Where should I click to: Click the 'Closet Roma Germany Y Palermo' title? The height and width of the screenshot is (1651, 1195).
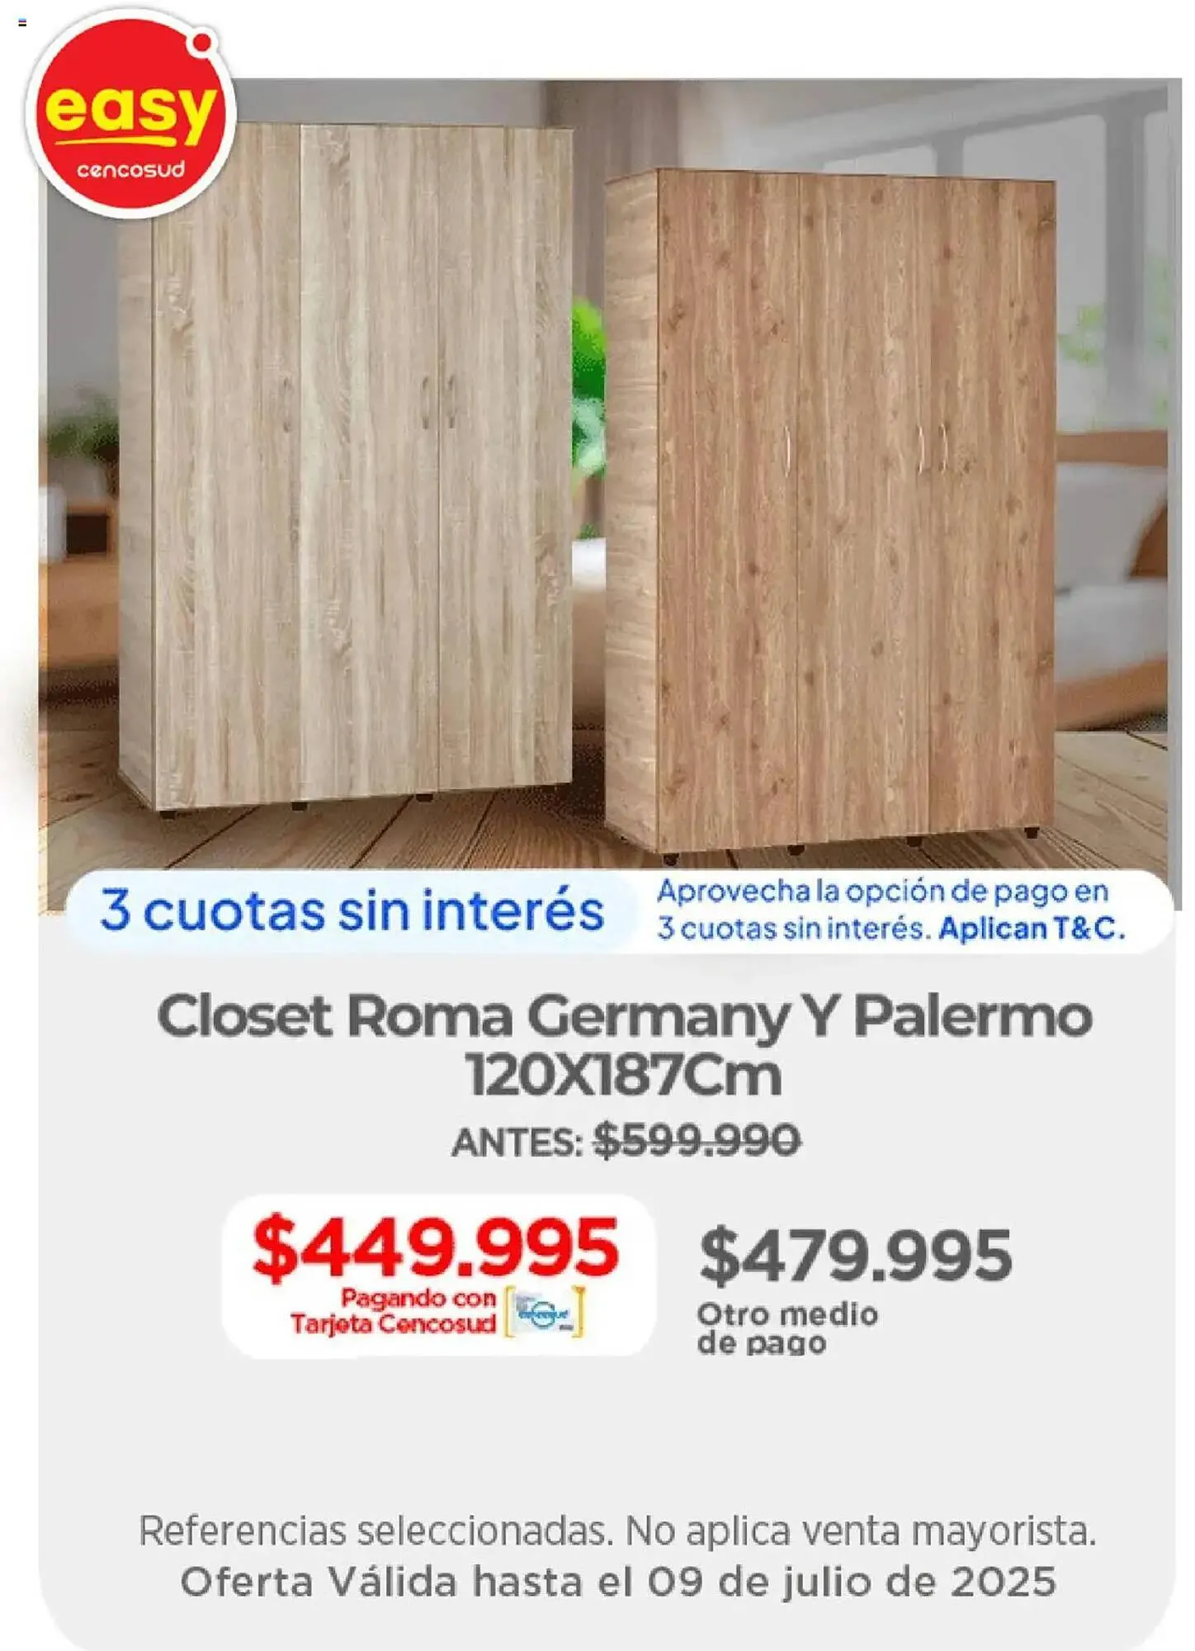point(624,1016)
